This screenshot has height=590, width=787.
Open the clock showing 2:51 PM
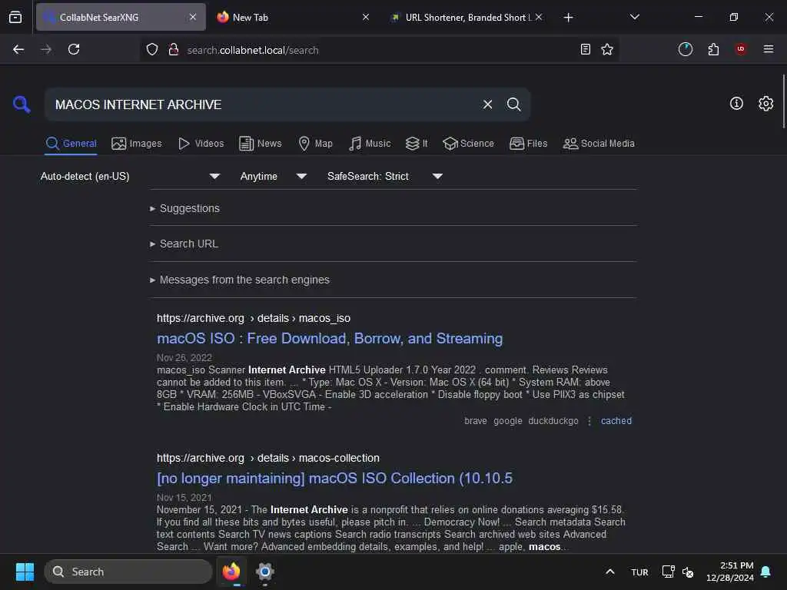tap(730, 572)
